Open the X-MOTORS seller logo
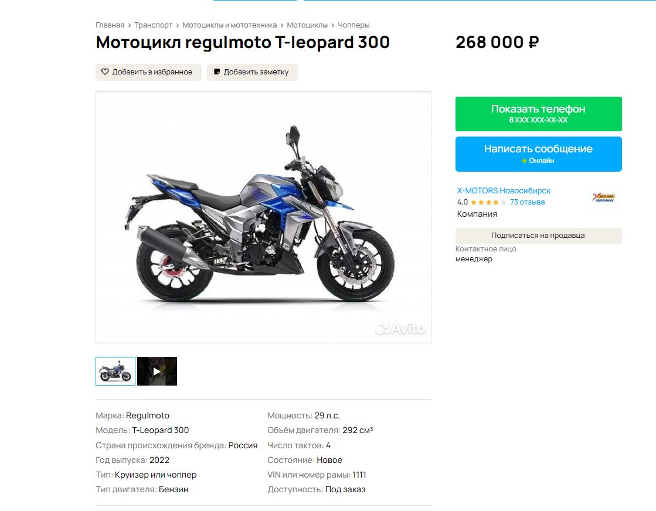 click(603, 197)
